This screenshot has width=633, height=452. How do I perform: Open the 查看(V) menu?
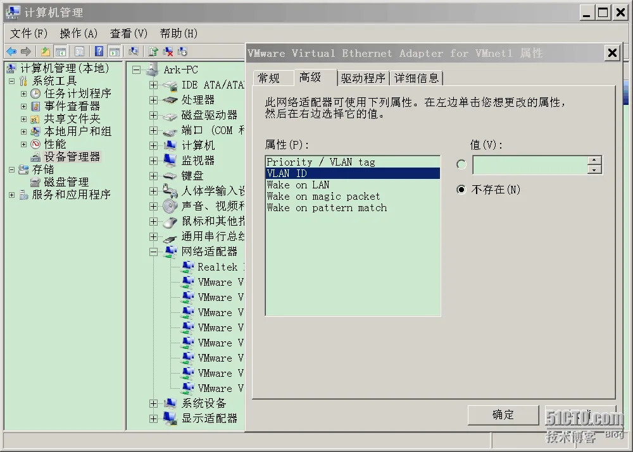pyautogui.click(x=128, y=34)
